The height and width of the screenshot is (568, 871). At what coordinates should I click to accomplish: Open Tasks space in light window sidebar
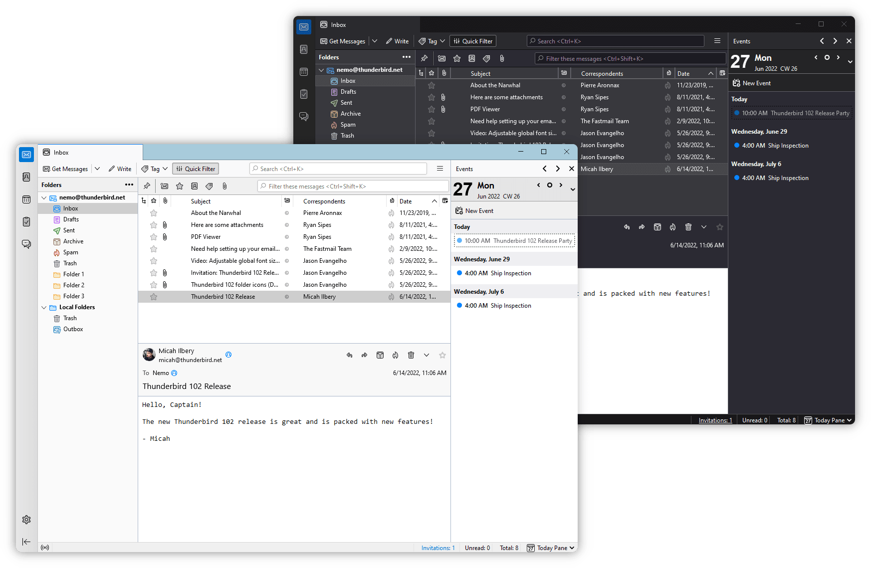[x=26, y=221]
